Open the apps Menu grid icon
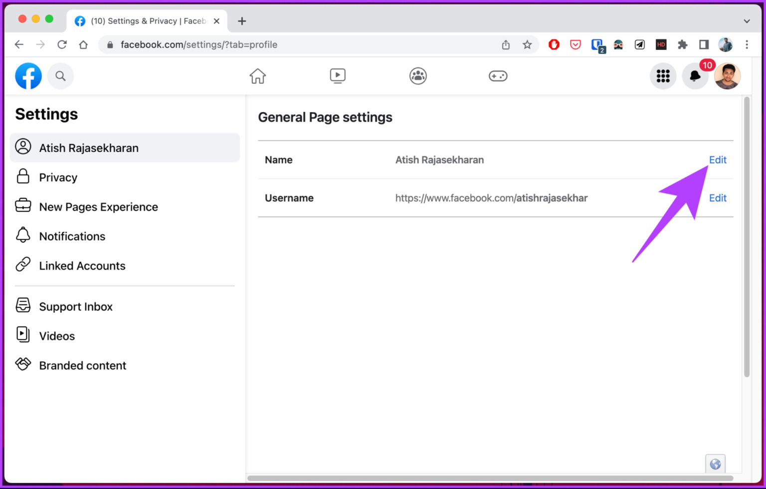The height and width of the screenshot is (489, 766). click(663, 76)
